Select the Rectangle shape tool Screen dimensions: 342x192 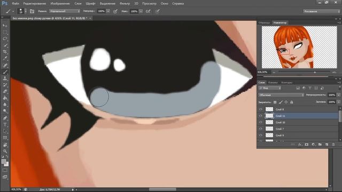pos(5,138)
